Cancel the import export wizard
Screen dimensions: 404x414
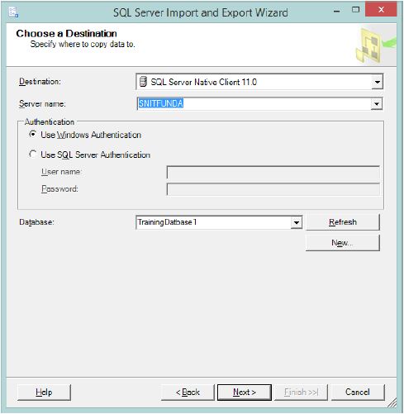point(358,393)
